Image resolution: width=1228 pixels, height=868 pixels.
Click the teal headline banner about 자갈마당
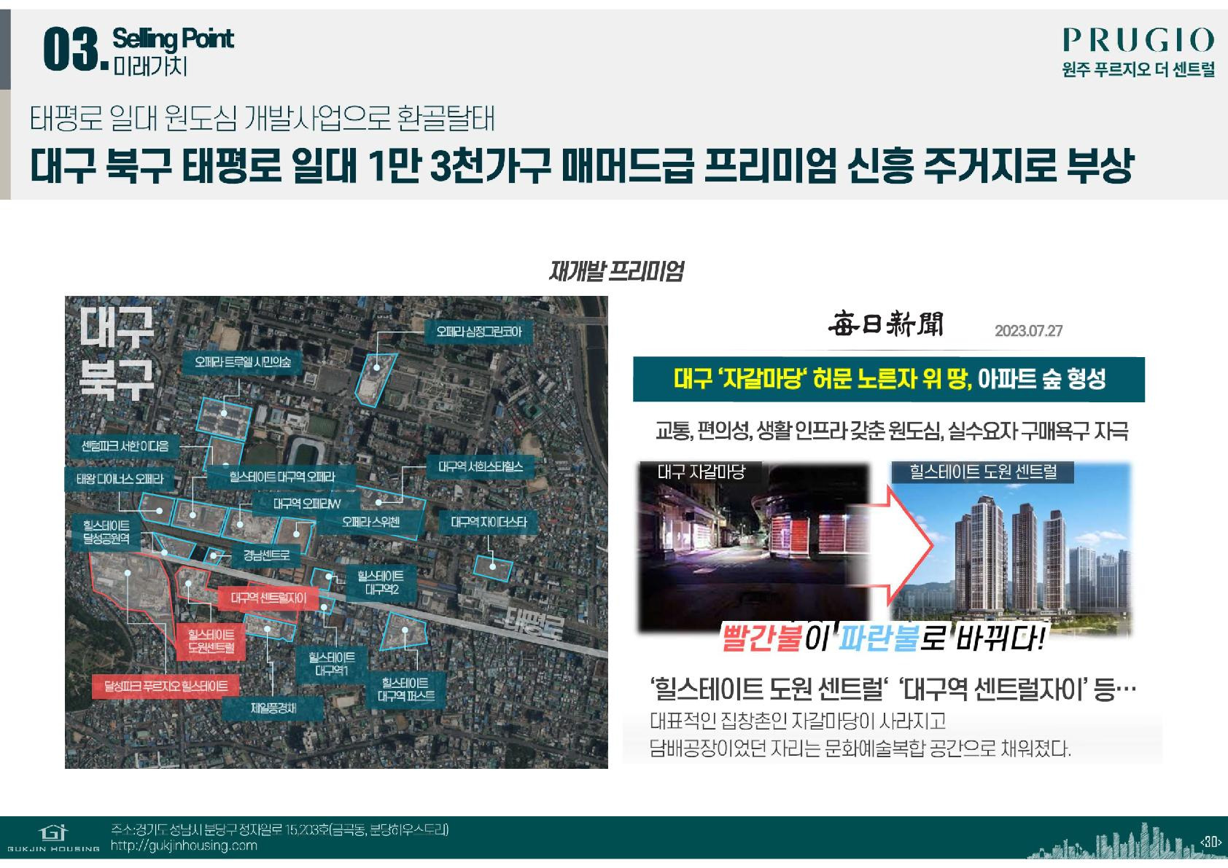[x=888, y=379]
